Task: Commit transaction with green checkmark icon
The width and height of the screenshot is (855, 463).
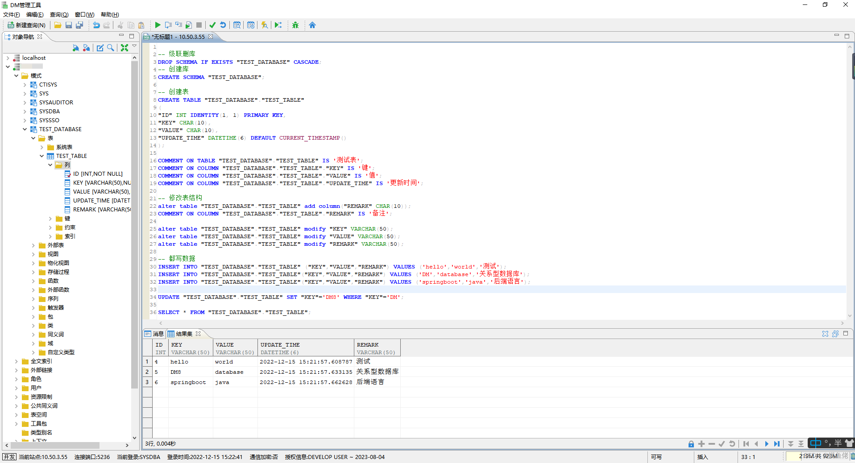Action: pyautogui.click(x=212, y=25)
